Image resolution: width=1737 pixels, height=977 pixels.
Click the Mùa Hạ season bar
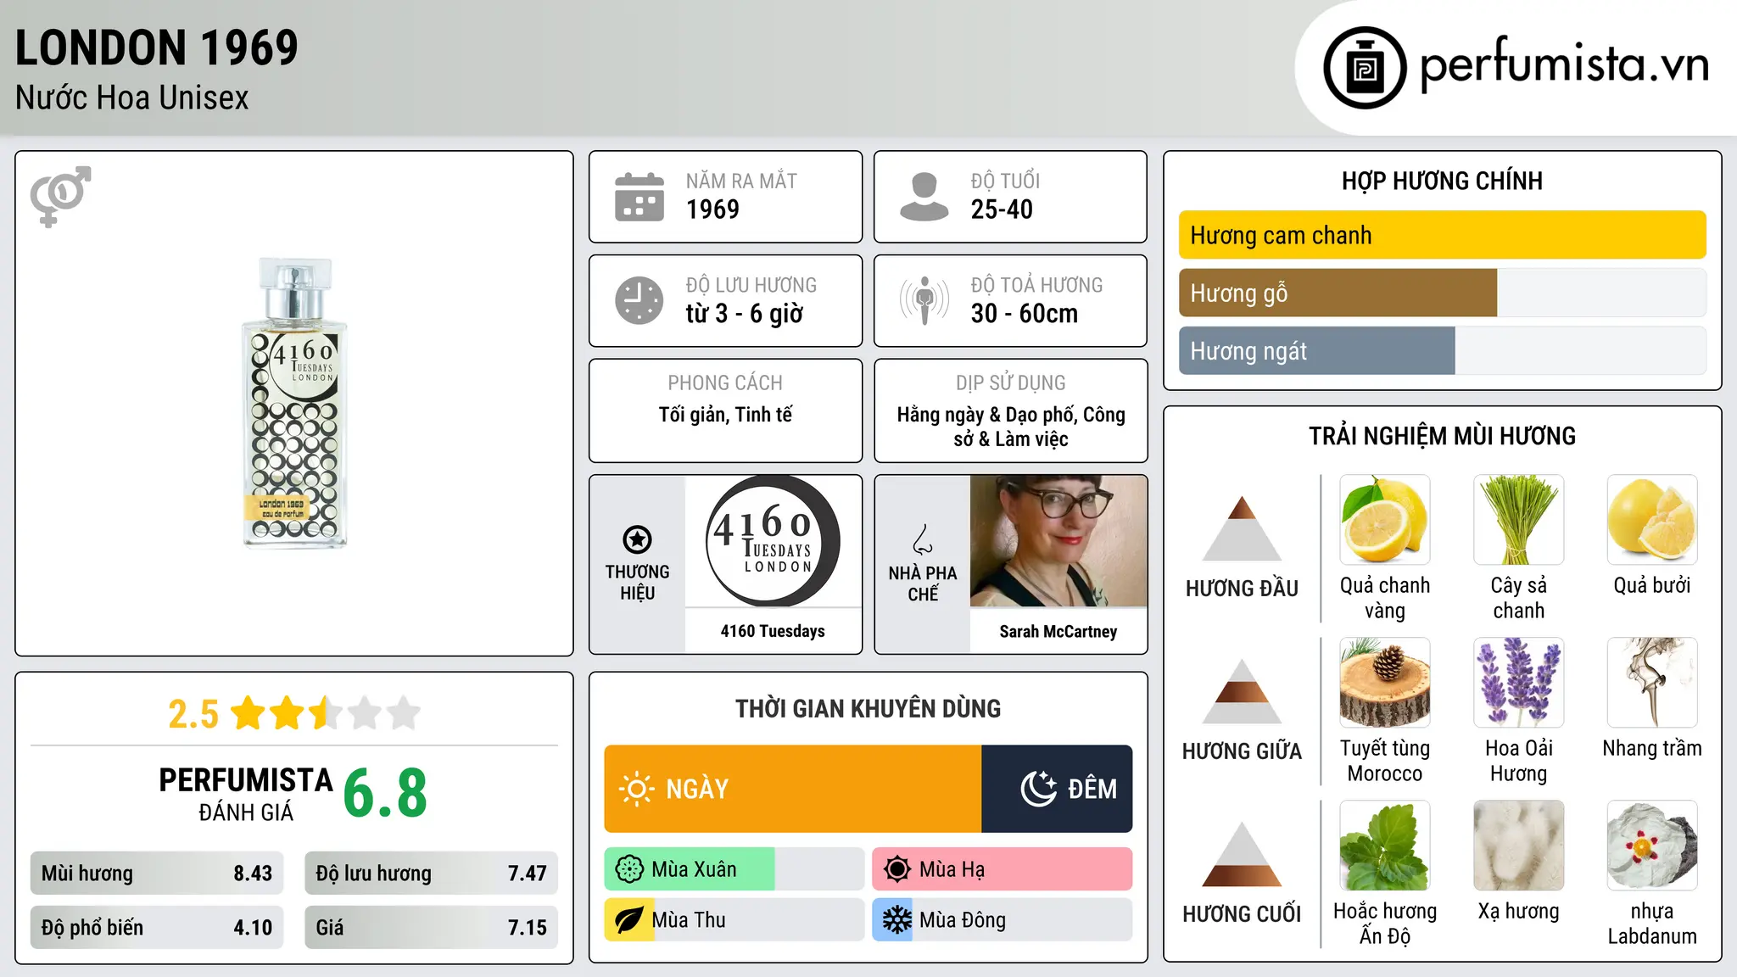click(1003, 869)
